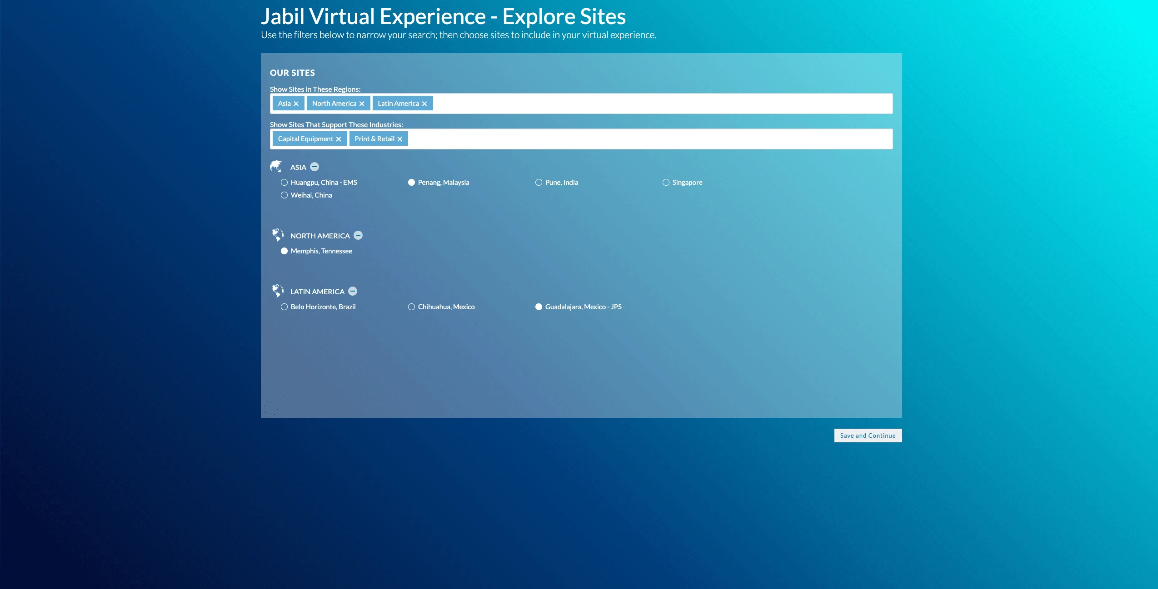Collapse the North America section

click(x=358, y=235)
